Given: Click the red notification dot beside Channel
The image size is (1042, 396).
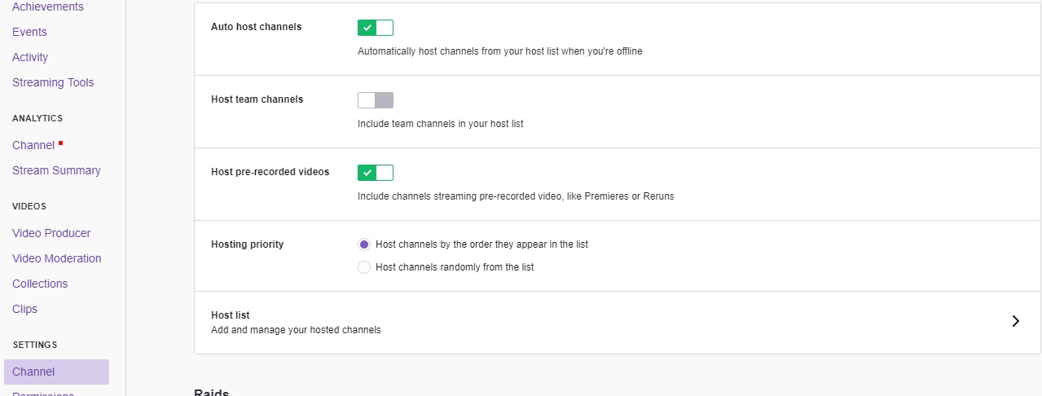Looking at the screenshot, I should click(x=60, y=143).
